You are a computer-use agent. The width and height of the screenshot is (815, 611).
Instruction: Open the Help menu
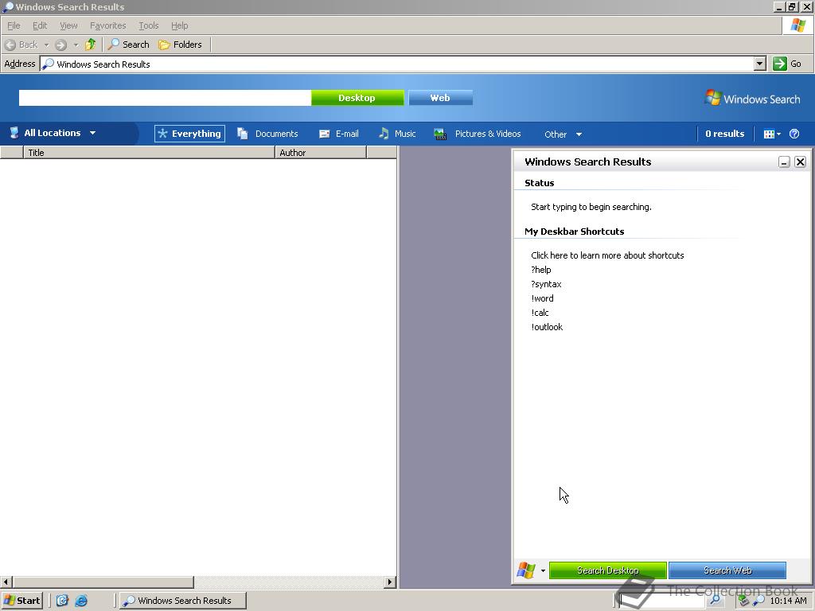179,25
